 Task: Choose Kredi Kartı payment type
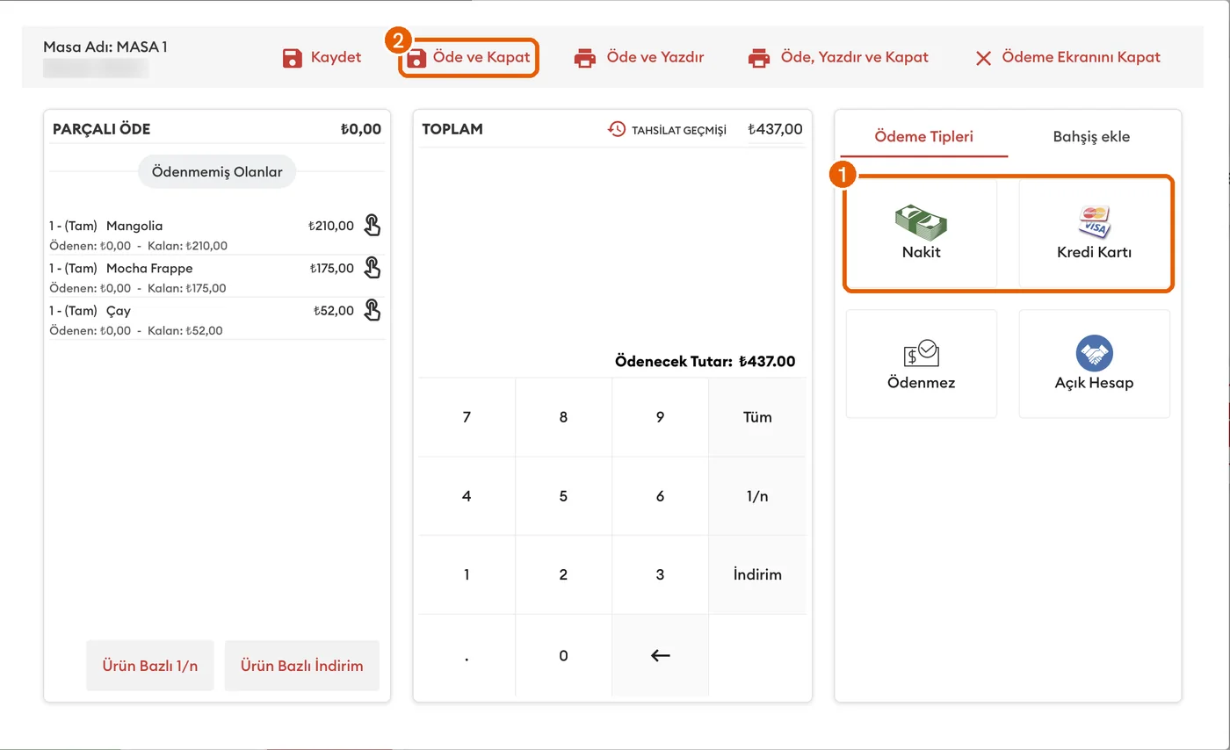point(1094,233)
